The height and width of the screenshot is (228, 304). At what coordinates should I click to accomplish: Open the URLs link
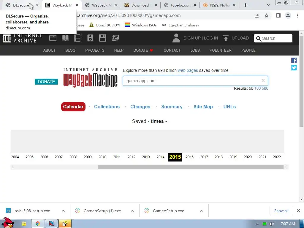point(229,107)
